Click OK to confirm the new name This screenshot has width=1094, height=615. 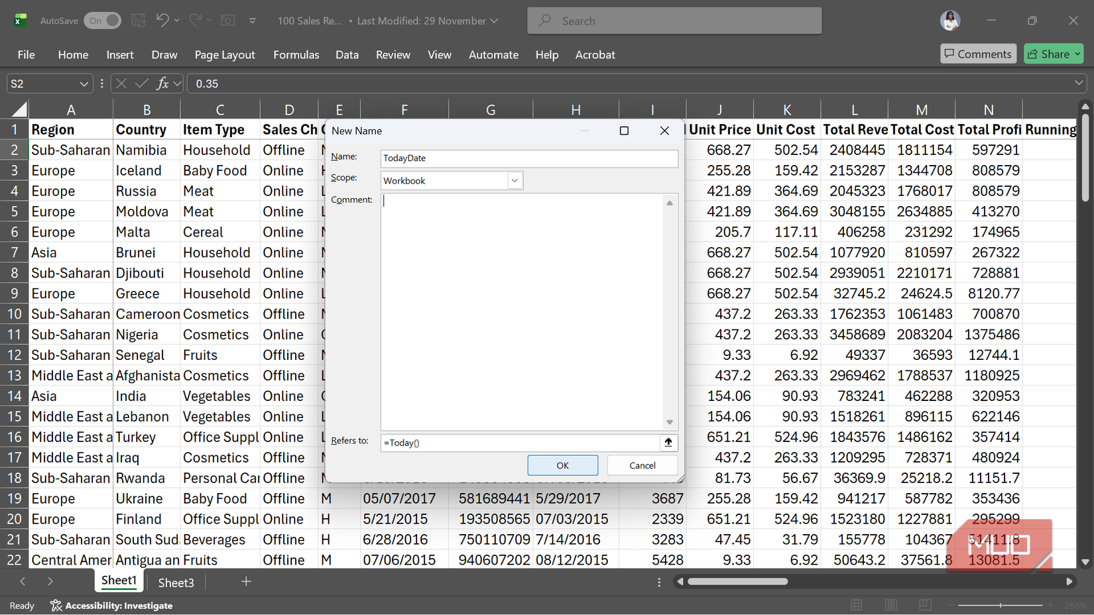pos(562,465)
